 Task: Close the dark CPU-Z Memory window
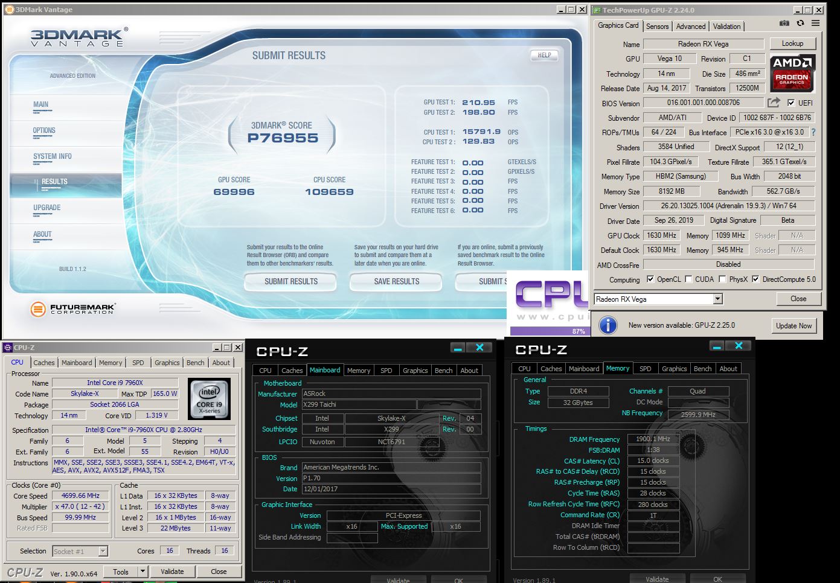[x=739, y=346]
